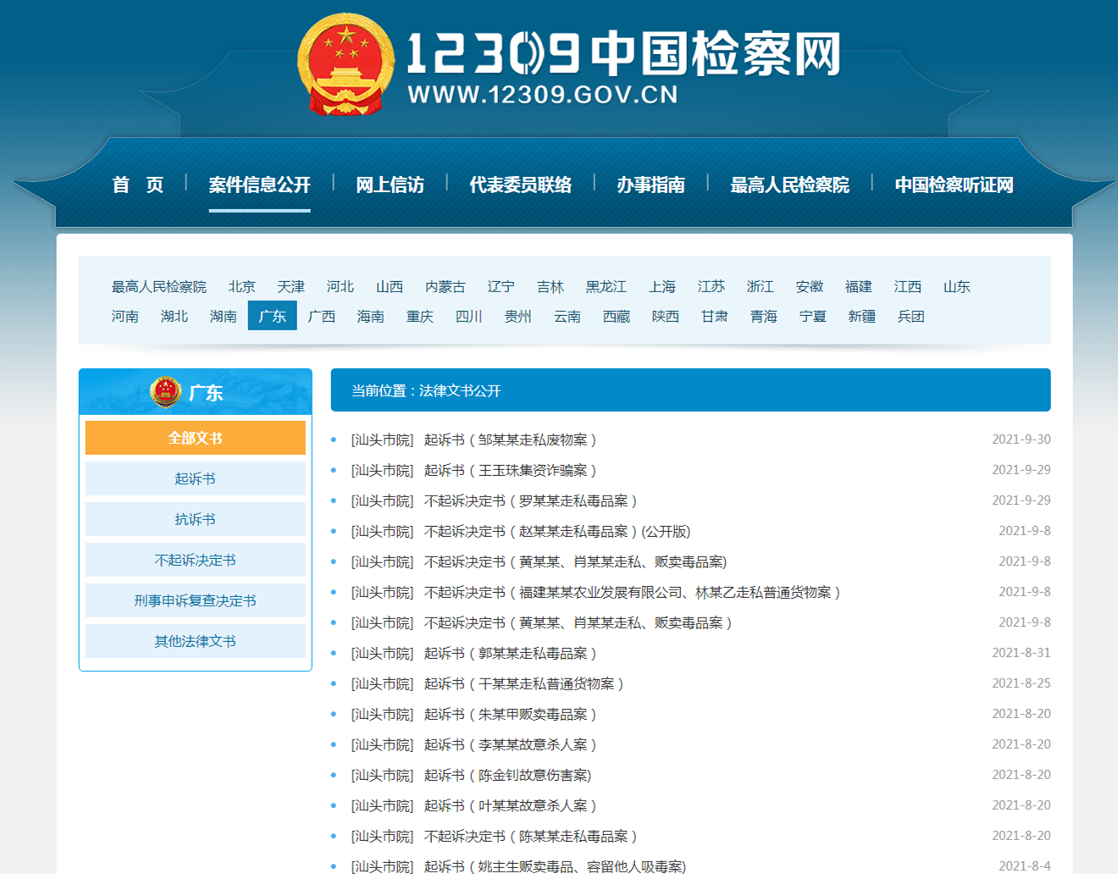Open 最高人民检察院 navigation item
The image size is (1118, 874).
(x=789, y=185)
